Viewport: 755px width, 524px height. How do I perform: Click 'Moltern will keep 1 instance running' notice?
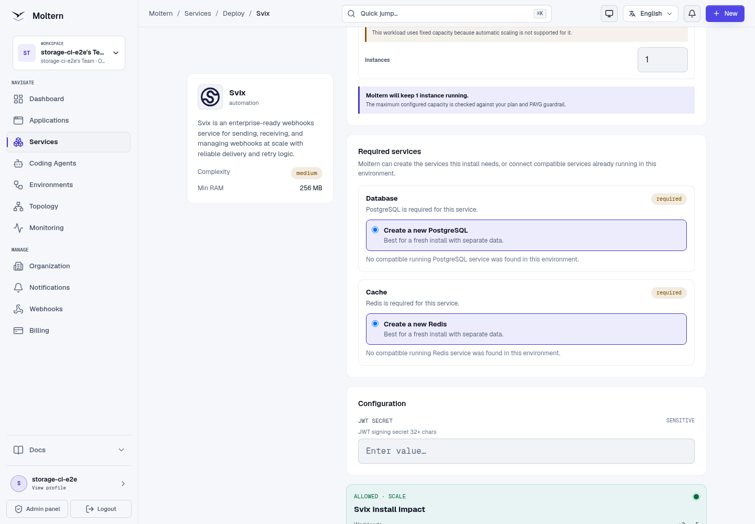(526, 100)
